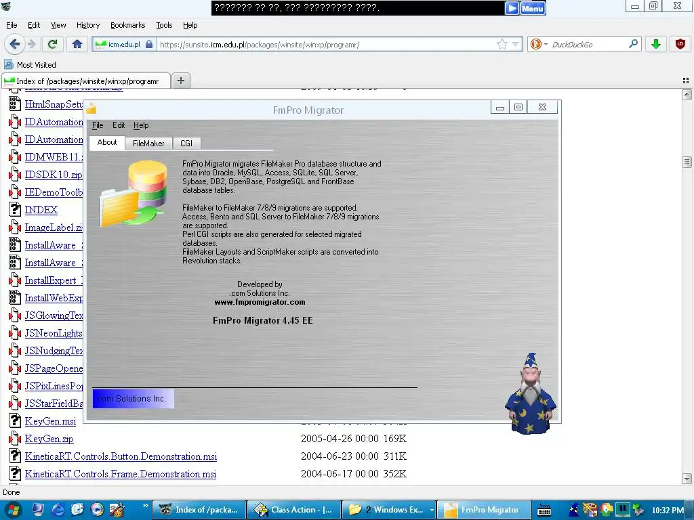Viewport: 694px width, 520px height.
Task: Click the taskbar clock showing 10:32 PM
Action: [668, 511]
